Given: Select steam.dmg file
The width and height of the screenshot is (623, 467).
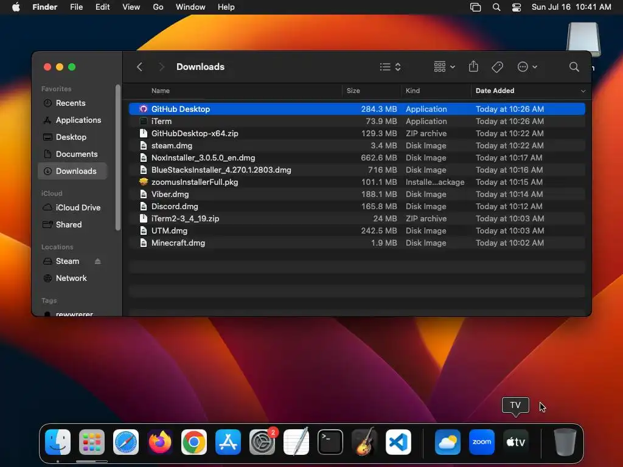Looking at the screenshot, I should tap(357, 145).
